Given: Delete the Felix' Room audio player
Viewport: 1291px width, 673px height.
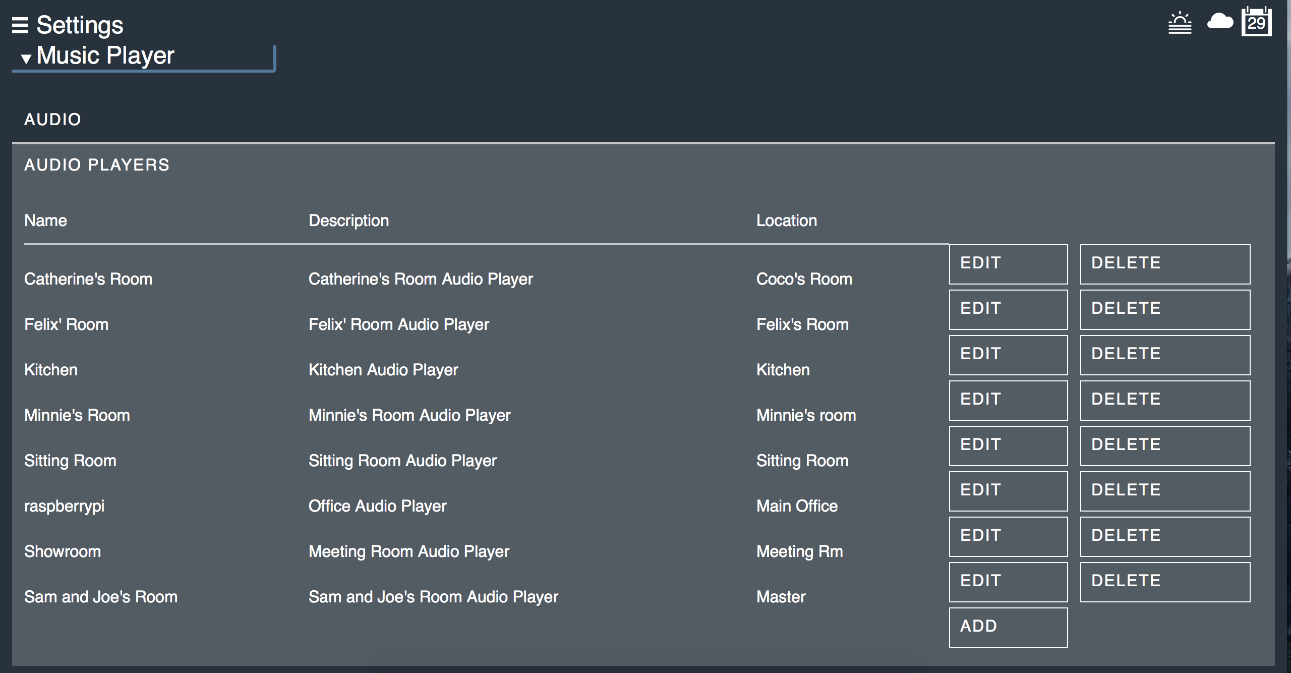Looking at the screenshot, I should [x=1164, y=309].
